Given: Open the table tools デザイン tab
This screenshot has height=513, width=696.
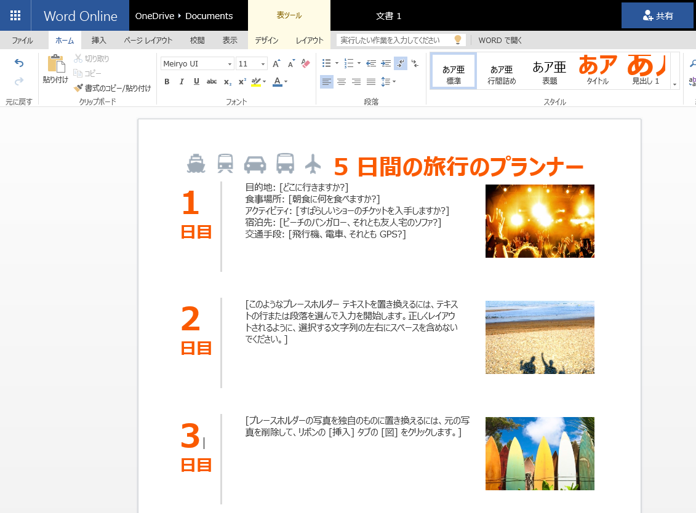Looking at the screenshot, I should 267,41.
